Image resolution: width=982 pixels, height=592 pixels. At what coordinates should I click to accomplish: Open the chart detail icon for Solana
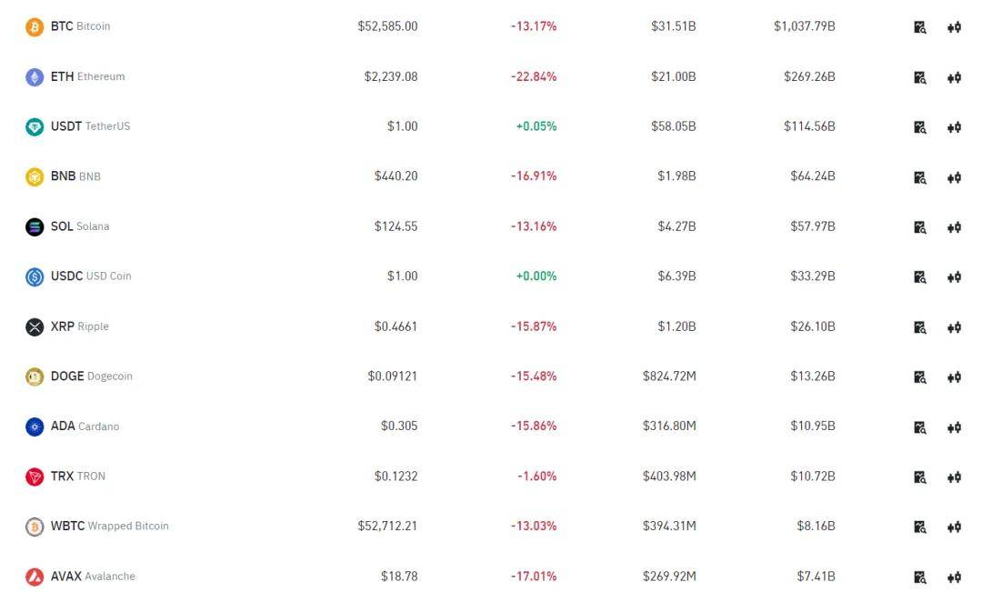coord(920,227)
